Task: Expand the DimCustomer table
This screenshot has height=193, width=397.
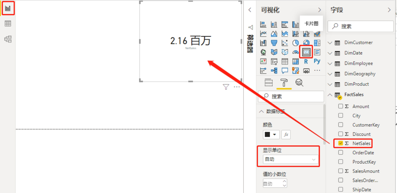Action: point(330,43)
